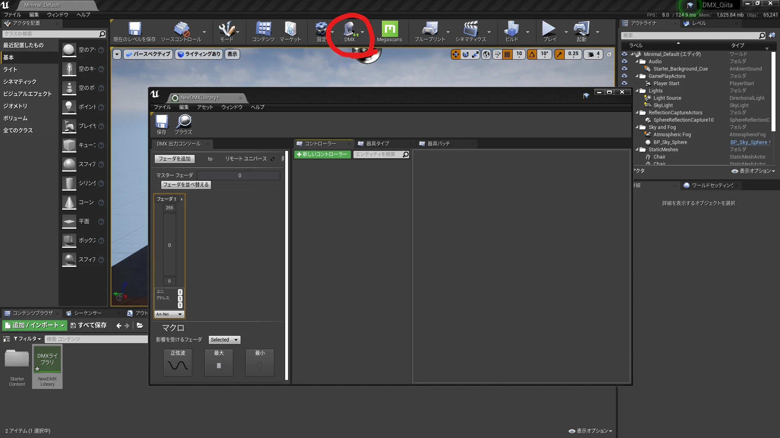Collapse the Lights folder in outliner
780x438 pixels.
tap(637, 91)
